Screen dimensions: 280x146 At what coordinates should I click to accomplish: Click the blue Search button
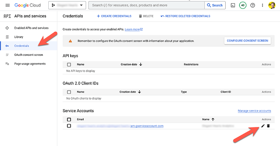(x=215, y=5)
